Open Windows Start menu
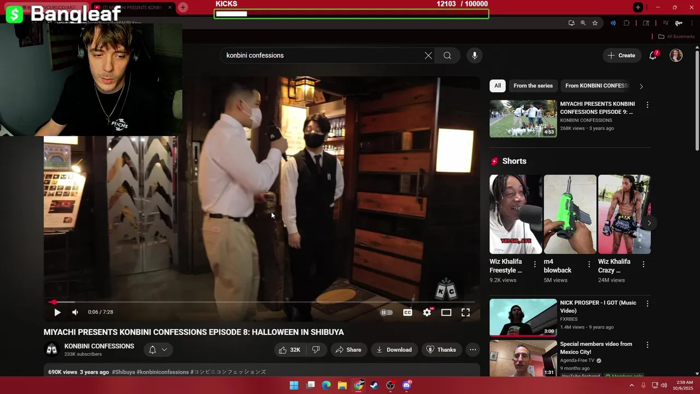The width and height of the screenshot is (700, 394). point(294,385)
